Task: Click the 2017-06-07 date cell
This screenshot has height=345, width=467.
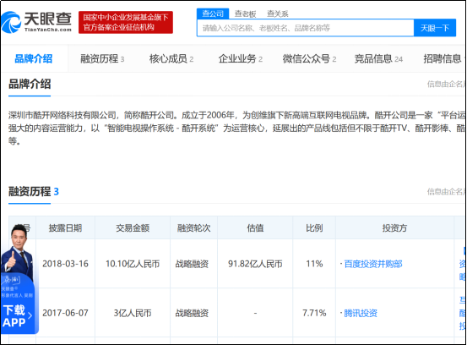Action: pos(65,313)
